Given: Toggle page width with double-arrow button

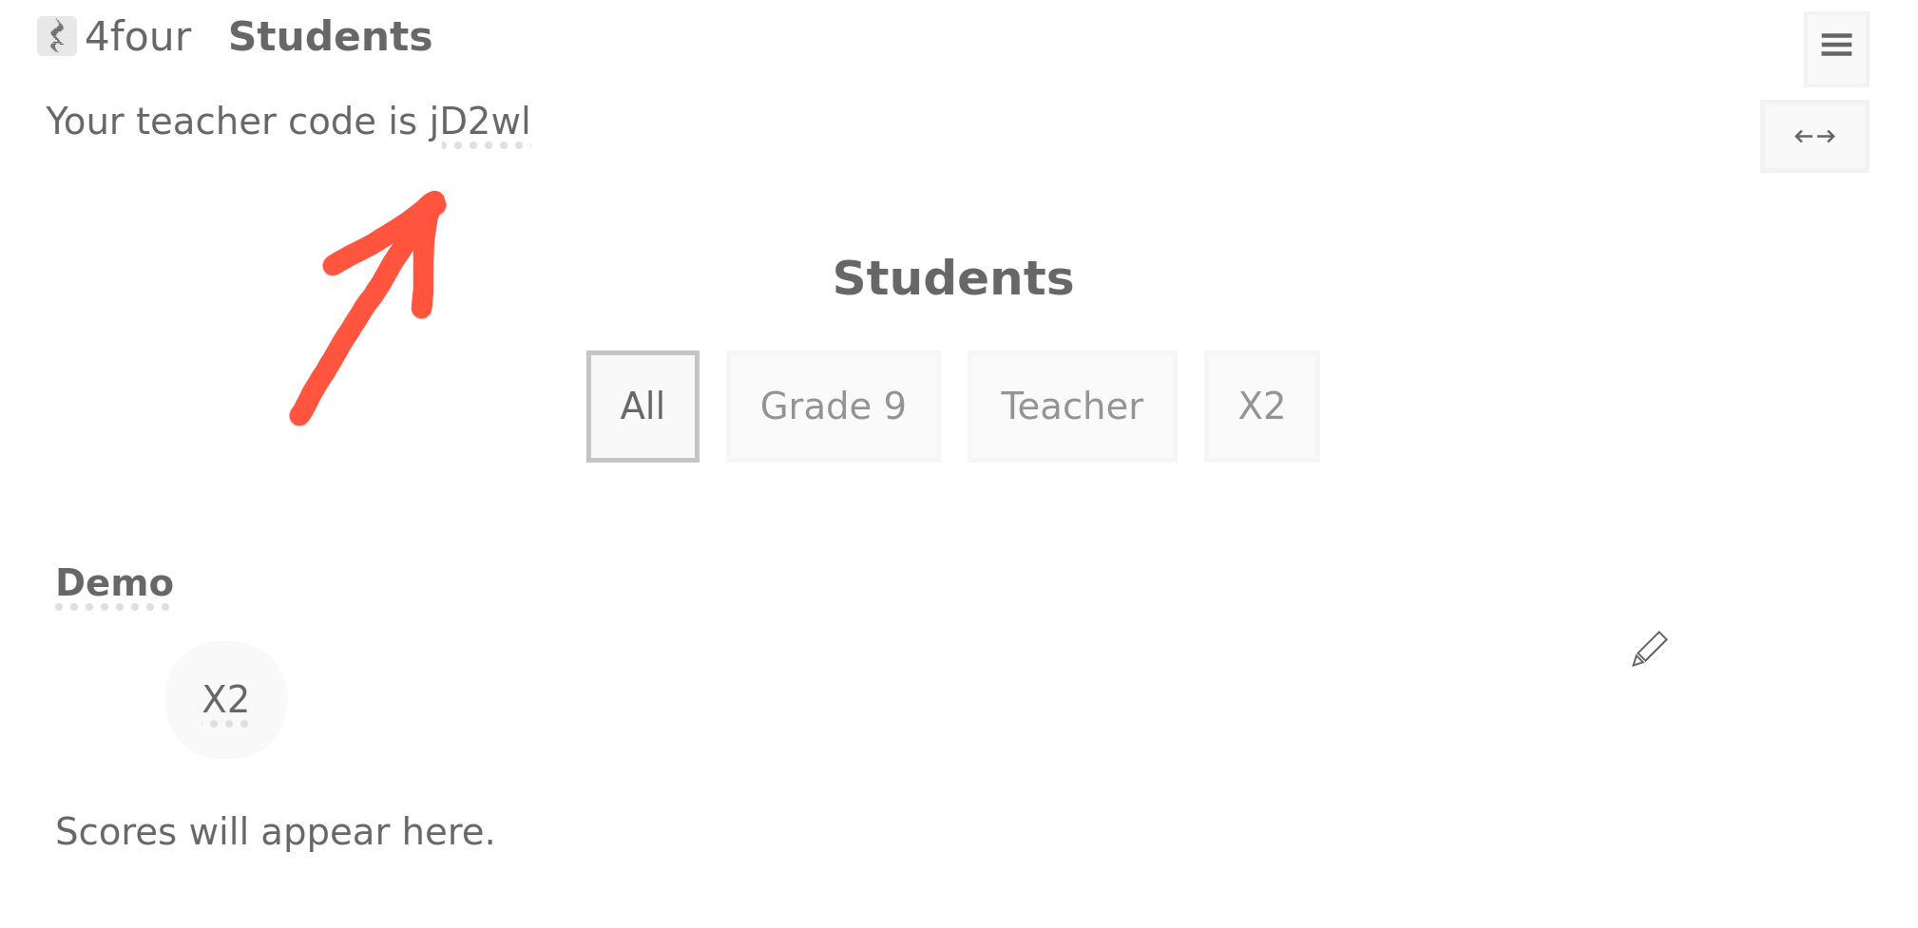Looking at the screenshot, I should coord(1813,137).
